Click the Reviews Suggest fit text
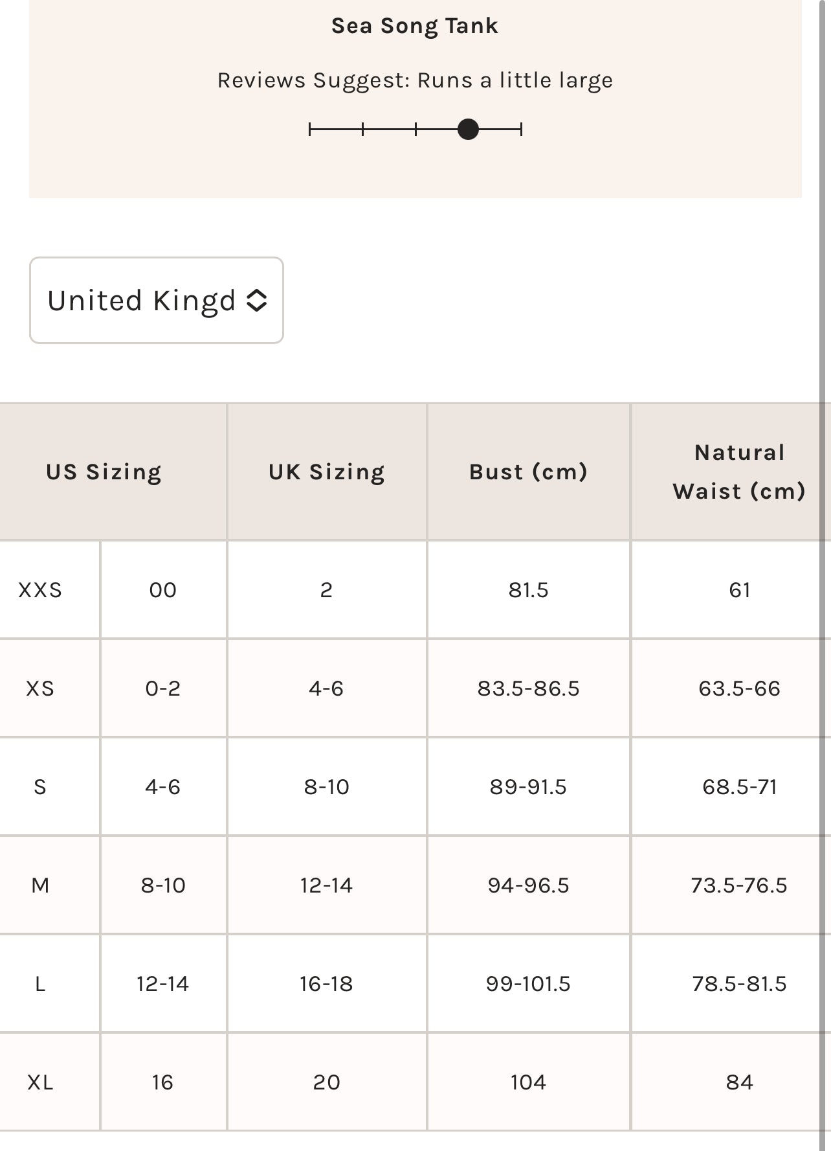831x1151 pixels. point(415,80)
